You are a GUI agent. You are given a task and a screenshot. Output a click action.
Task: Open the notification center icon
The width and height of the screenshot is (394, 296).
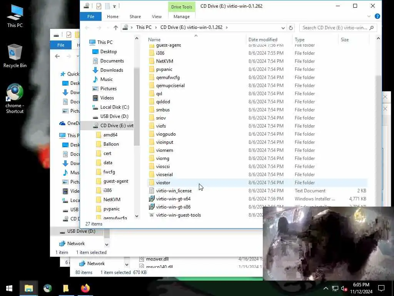pyautogui.click(x=381, y=288)
